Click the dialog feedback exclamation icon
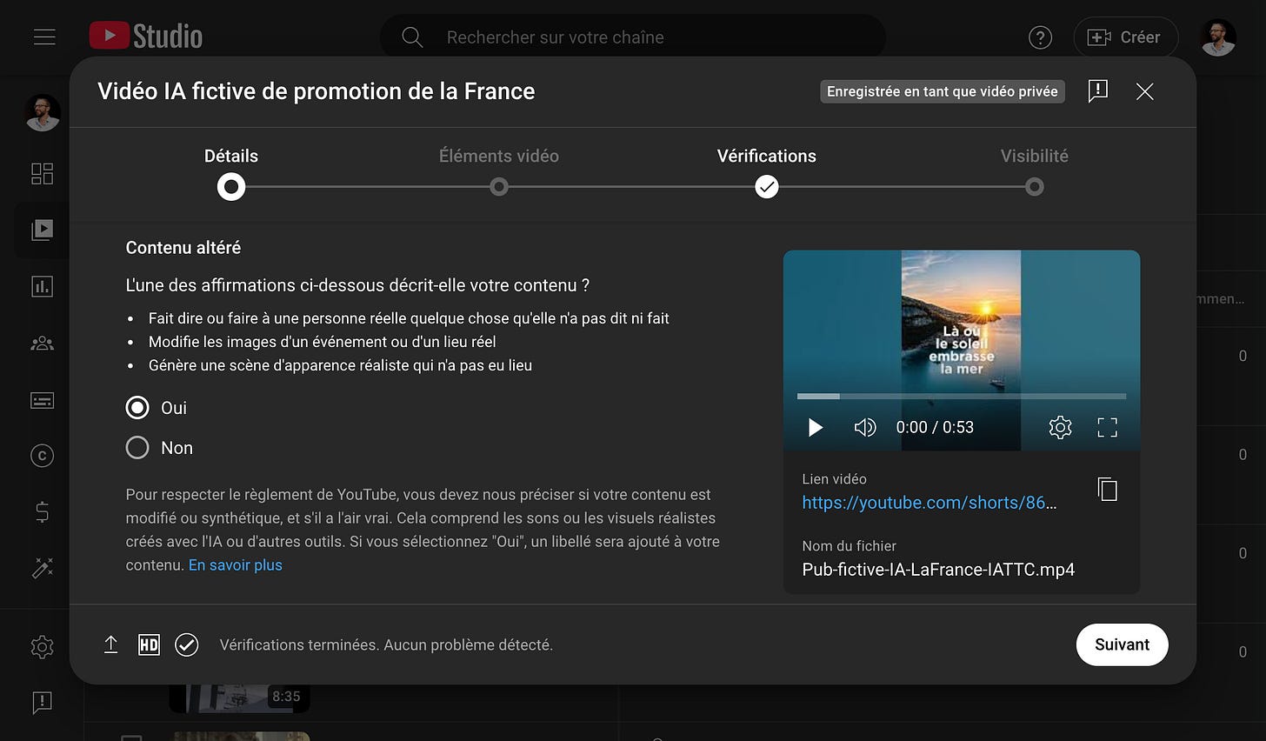 tap(1098, 90)
